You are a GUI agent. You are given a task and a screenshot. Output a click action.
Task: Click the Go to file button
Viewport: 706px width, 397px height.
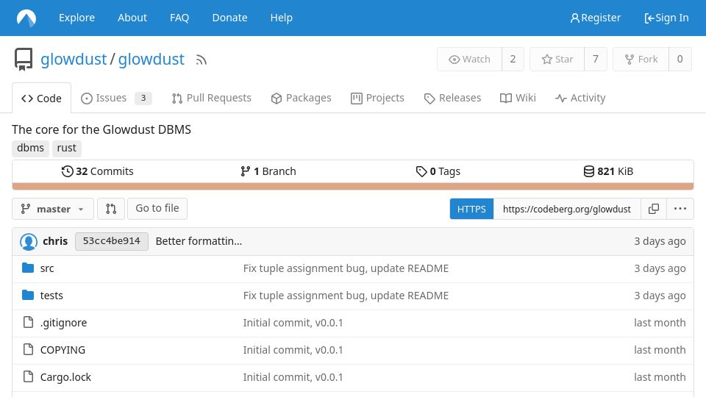[157, 208]
